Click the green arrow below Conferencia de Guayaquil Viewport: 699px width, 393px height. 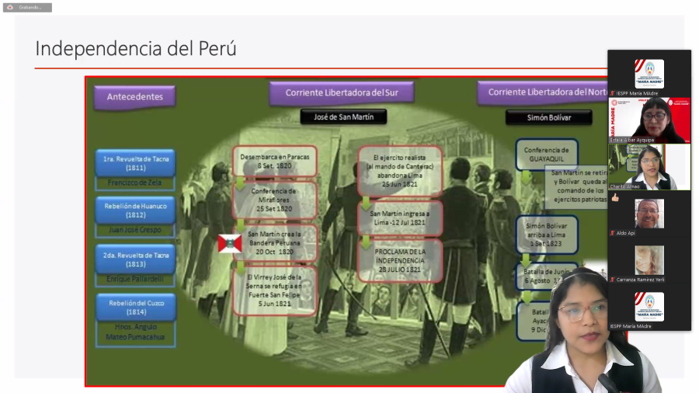click(x=526, y=176)
